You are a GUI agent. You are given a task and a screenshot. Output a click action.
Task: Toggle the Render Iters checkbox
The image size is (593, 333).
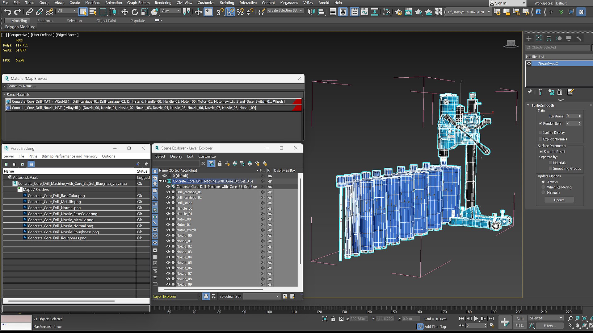click(540, 123)
